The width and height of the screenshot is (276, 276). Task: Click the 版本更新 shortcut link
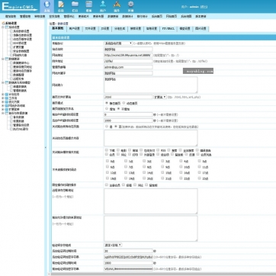[x=201, y=16]
